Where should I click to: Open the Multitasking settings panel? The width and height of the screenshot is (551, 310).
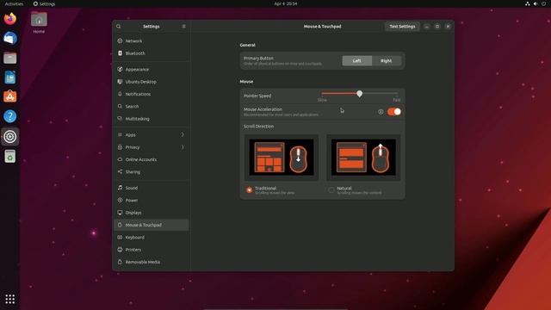click(152, 119)
